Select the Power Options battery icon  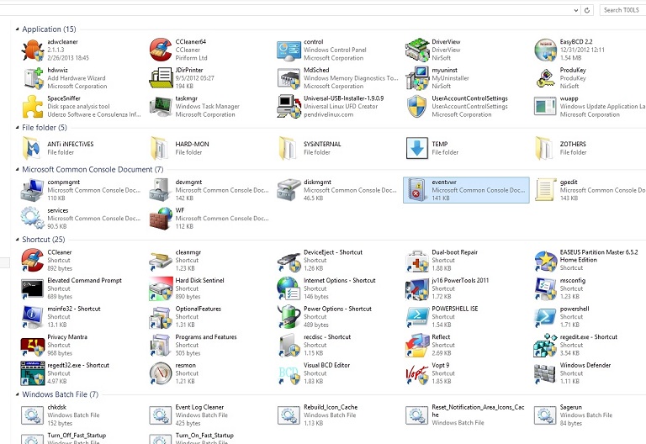point(289,317)
